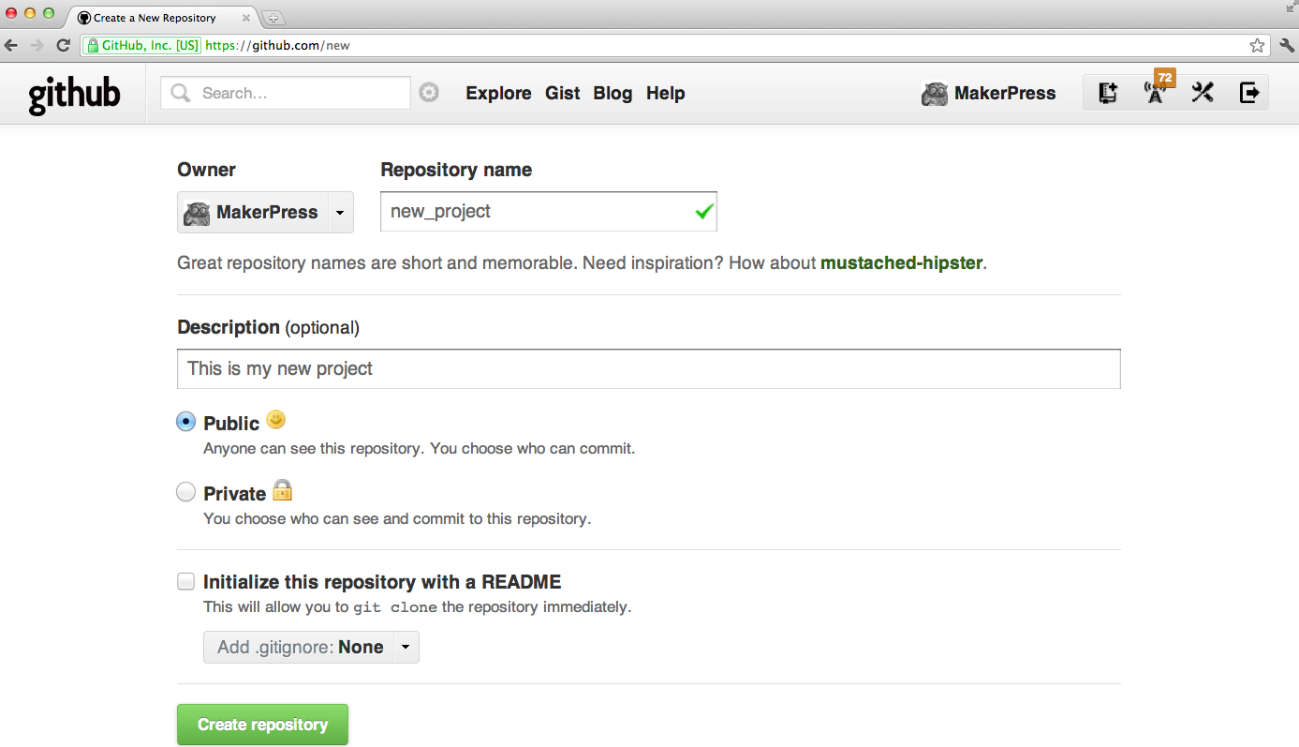Select the Public radio button
1299x747 pixels.
point(186,422)
